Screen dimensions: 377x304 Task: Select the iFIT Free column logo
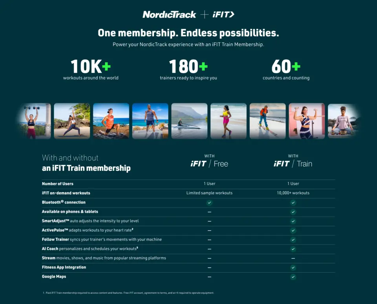click(x=209, y=164)
